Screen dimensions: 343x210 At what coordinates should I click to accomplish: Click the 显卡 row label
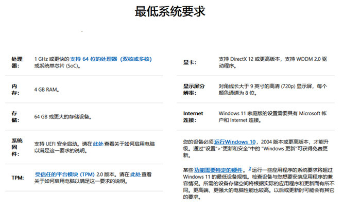[x=190, y=63]
